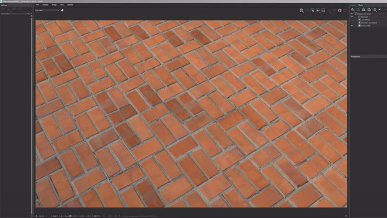The image size is (387, 218).
Task: Click the History panel title
Action: [x=4, y=5]
